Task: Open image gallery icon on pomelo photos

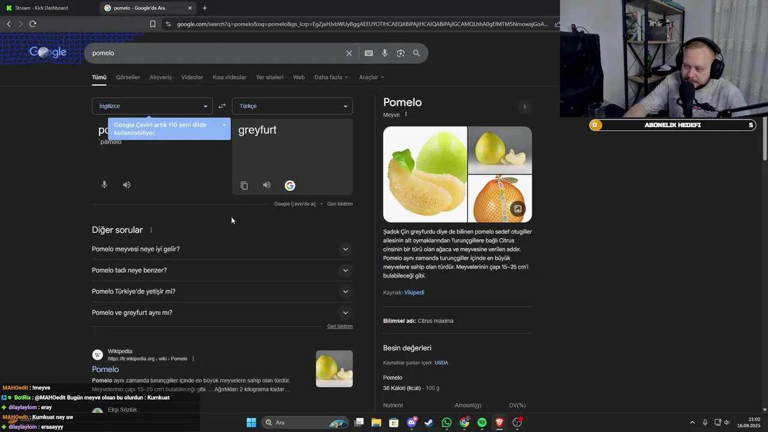Action: (517, 209)
